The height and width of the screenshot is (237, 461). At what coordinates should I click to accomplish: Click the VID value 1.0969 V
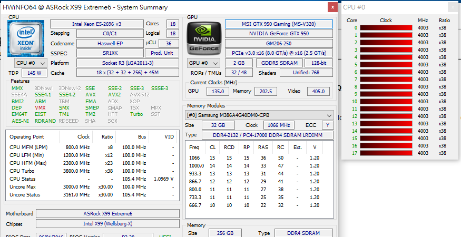pyautogui.click(x=163, y=179)
